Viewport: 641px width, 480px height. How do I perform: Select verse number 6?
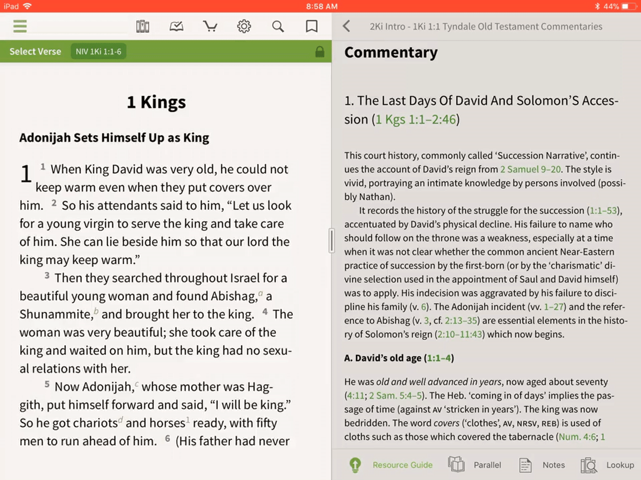pos(167,438)
